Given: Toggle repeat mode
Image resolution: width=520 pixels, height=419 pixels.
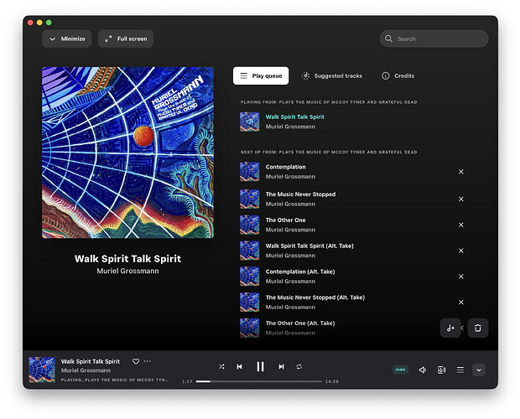Looking at the screenshot, I should tap(299, 367).
